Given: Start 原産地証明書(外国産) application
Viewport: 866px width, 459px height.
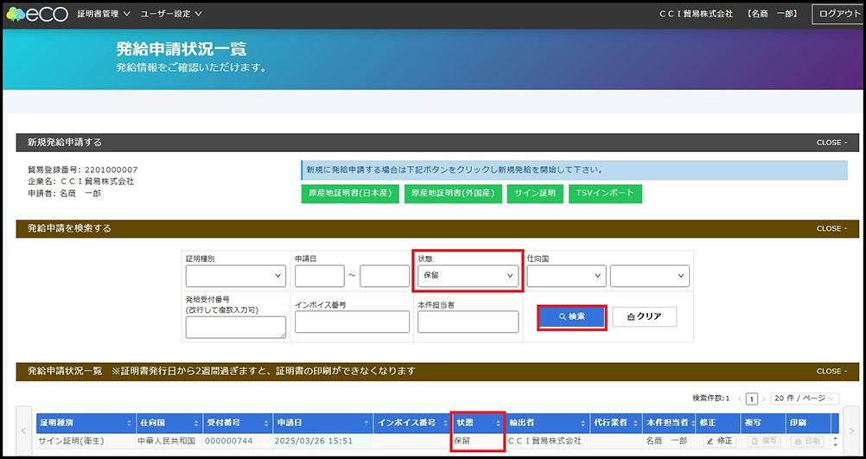Looking at the screenshot, I should [453, 194].
